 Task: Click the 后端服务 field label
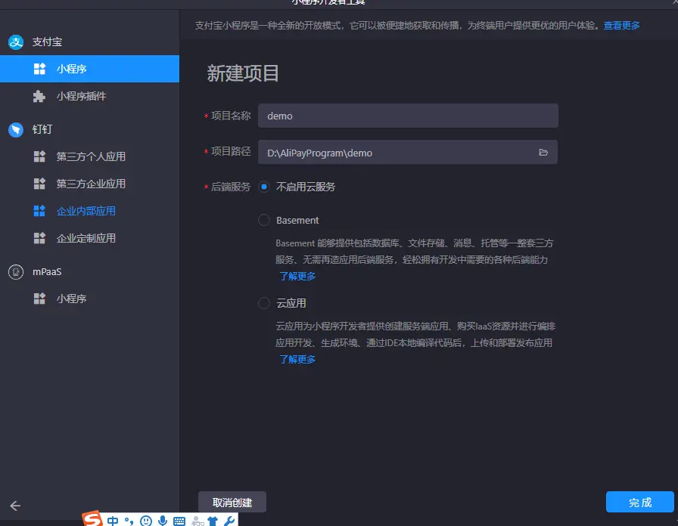(231, 187)
